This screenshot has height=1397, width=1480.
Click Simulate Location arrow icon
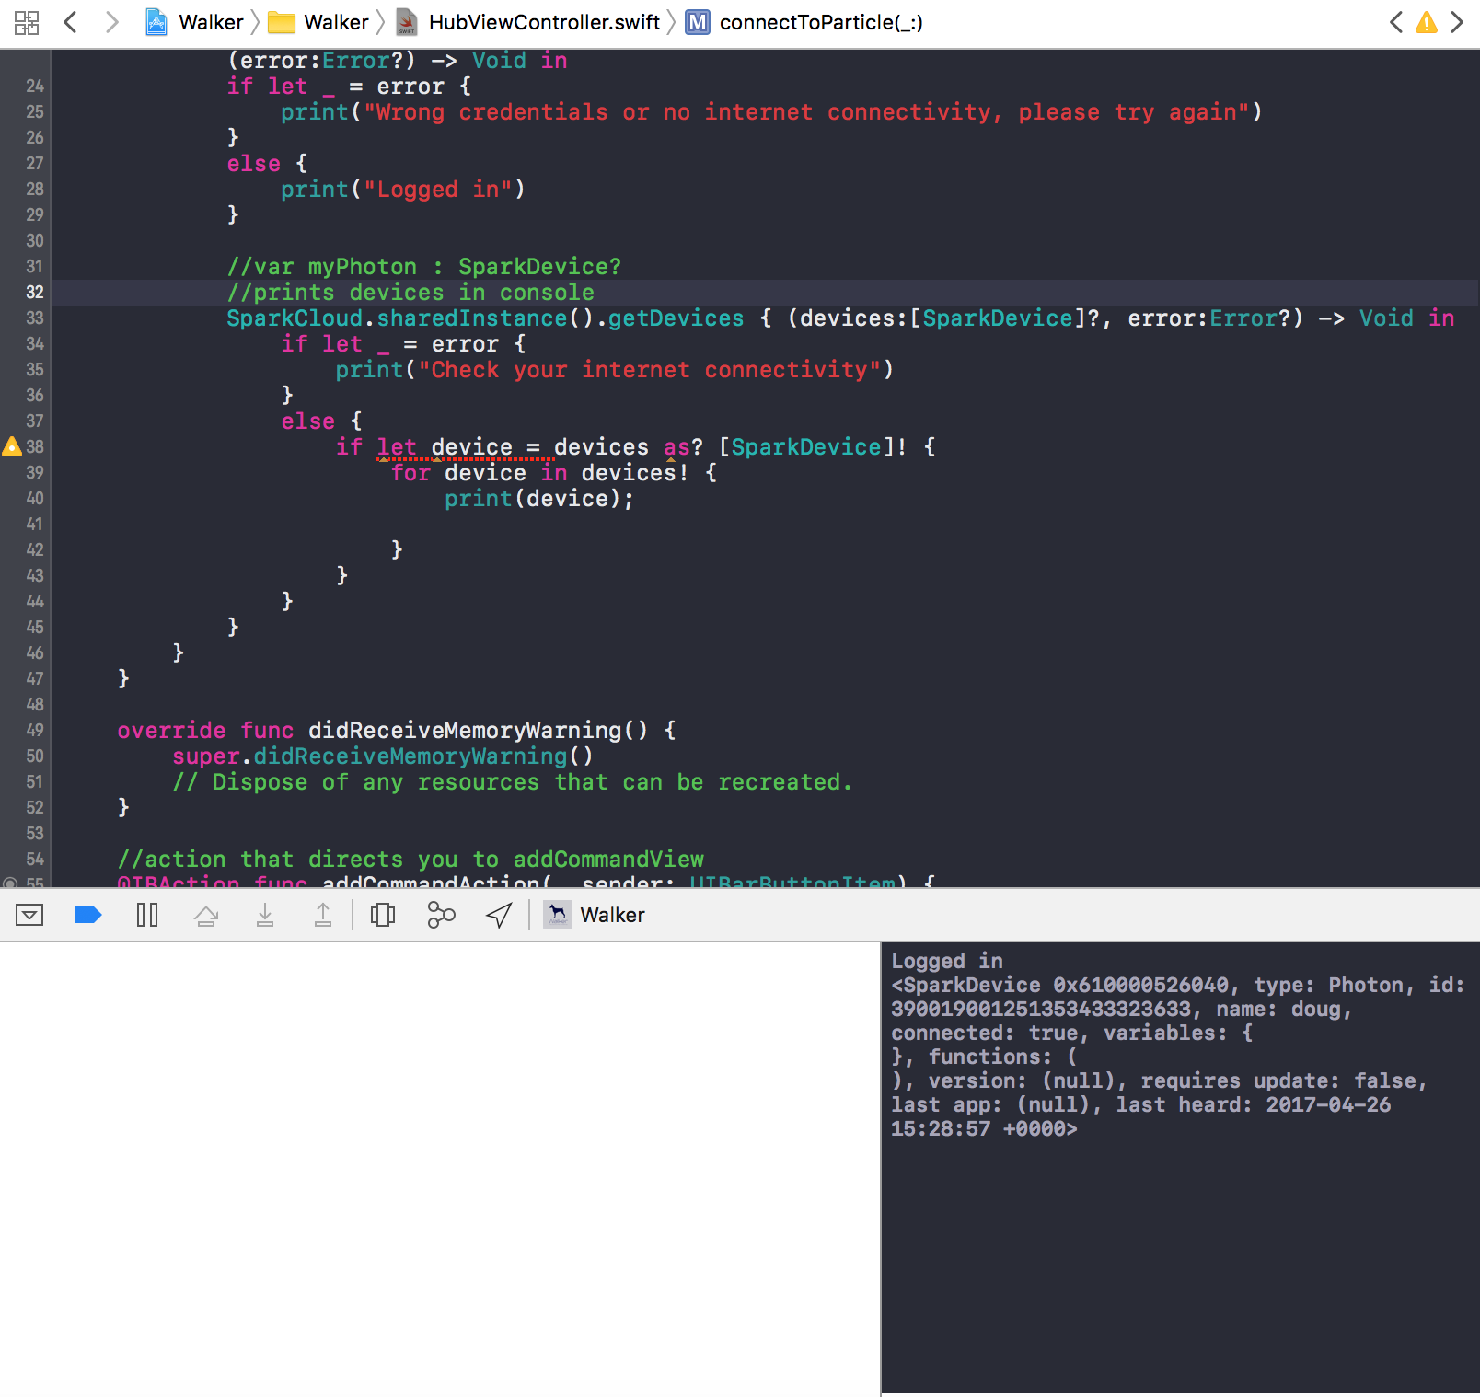pos(499,915)
